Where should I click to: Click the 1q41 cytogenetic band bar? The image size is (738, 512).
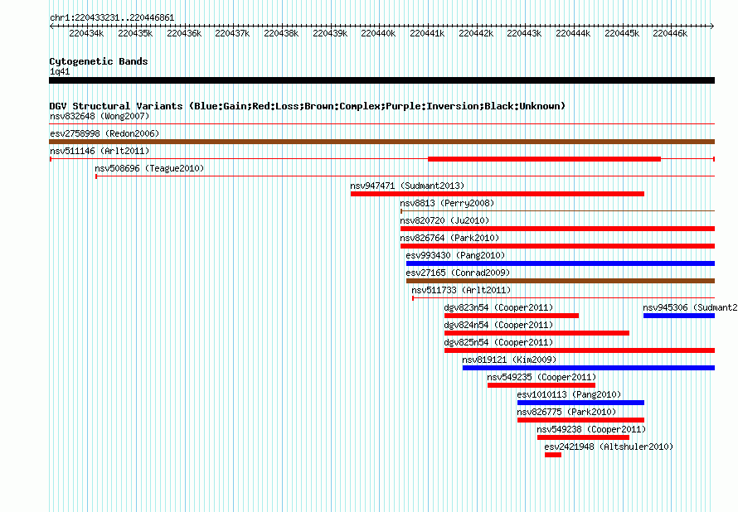click(x=381, y=80)
